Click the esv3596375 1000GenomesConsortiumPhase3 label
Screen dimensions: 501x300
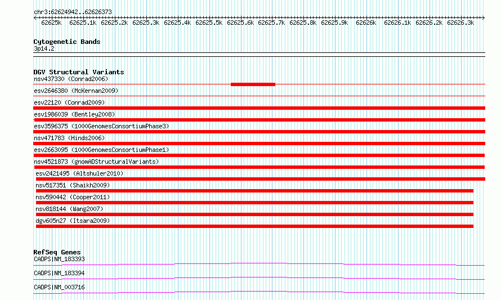point(101,126)
